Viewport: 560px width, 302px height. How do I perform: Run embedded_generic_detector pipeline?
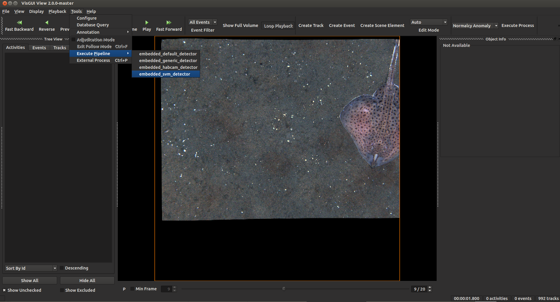(166, 61)
